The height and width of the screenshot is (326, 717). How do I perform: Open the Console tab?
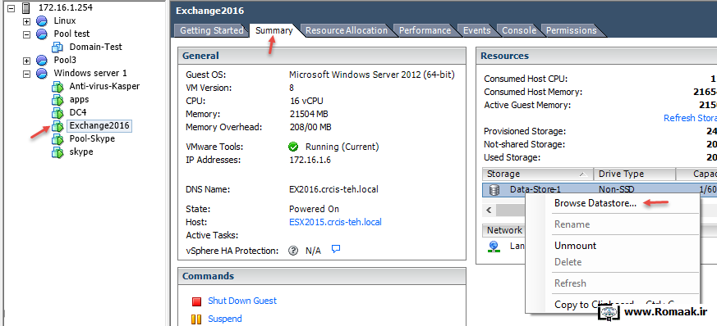[x=519, y=30]
